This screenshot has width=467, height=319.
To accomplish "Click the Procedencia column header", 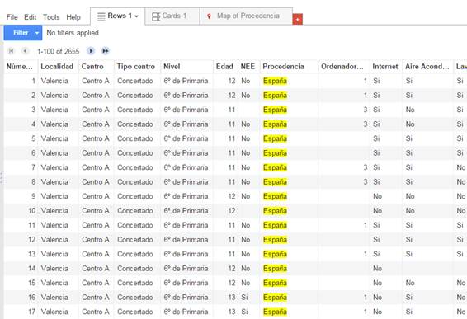I will (x=283, y=67).
